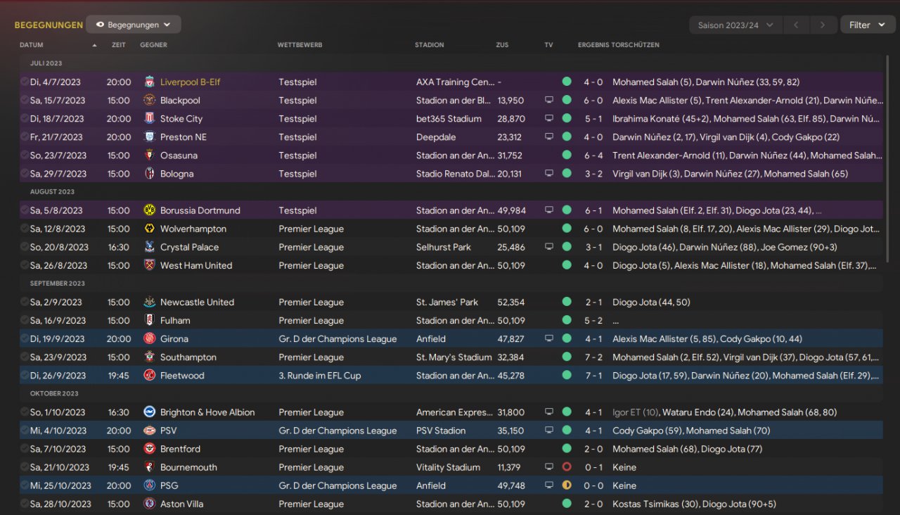Sort fixtures by the ZEIT column
900x515 pixels.
[x=119, y=45]
